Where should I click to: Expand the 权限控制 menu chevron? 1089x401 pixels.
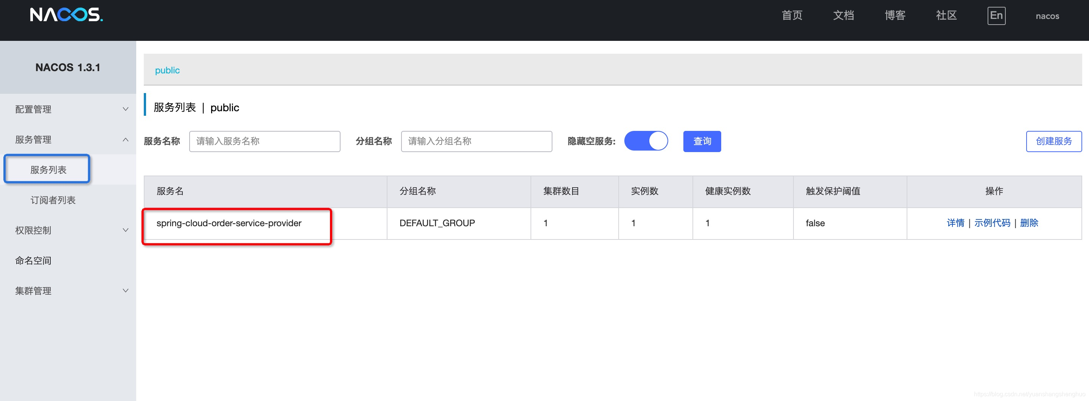pyautogui.click(x=126, y=230)
